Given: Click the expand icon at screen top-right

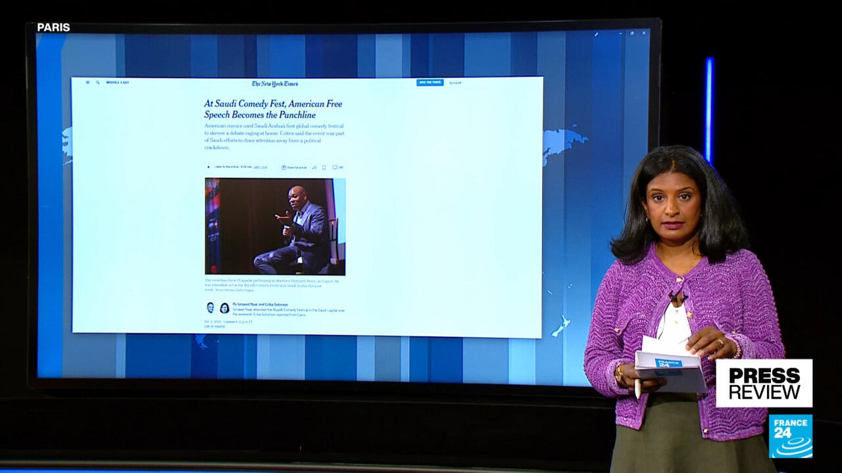Looking at the screenshot, I should 597,34.
